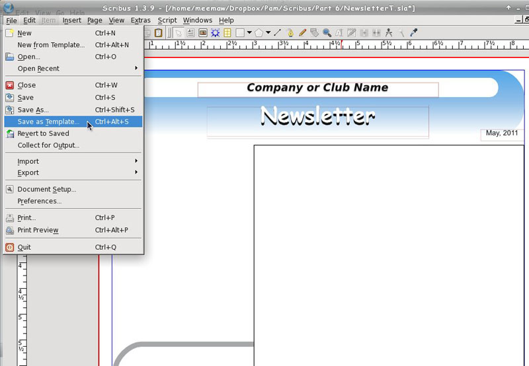Choose Close in the File menu
529x366 pixels.
tap(73, 85)
